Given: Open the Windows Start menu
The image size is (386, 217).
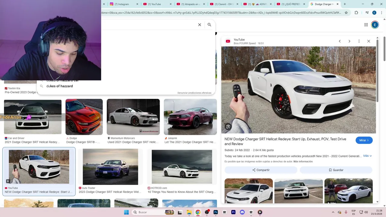Looking at the screenshot, I should [x=126, y=212].
